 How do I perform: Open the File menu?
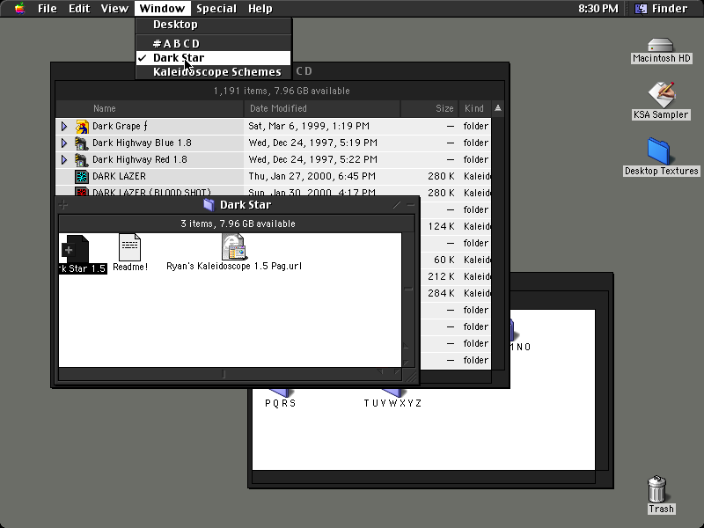(48, 9)
